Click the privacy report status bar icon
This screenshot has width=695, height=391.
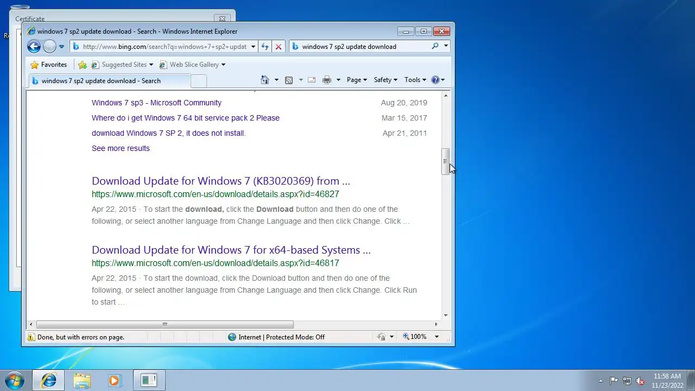[x=382, y=337]
